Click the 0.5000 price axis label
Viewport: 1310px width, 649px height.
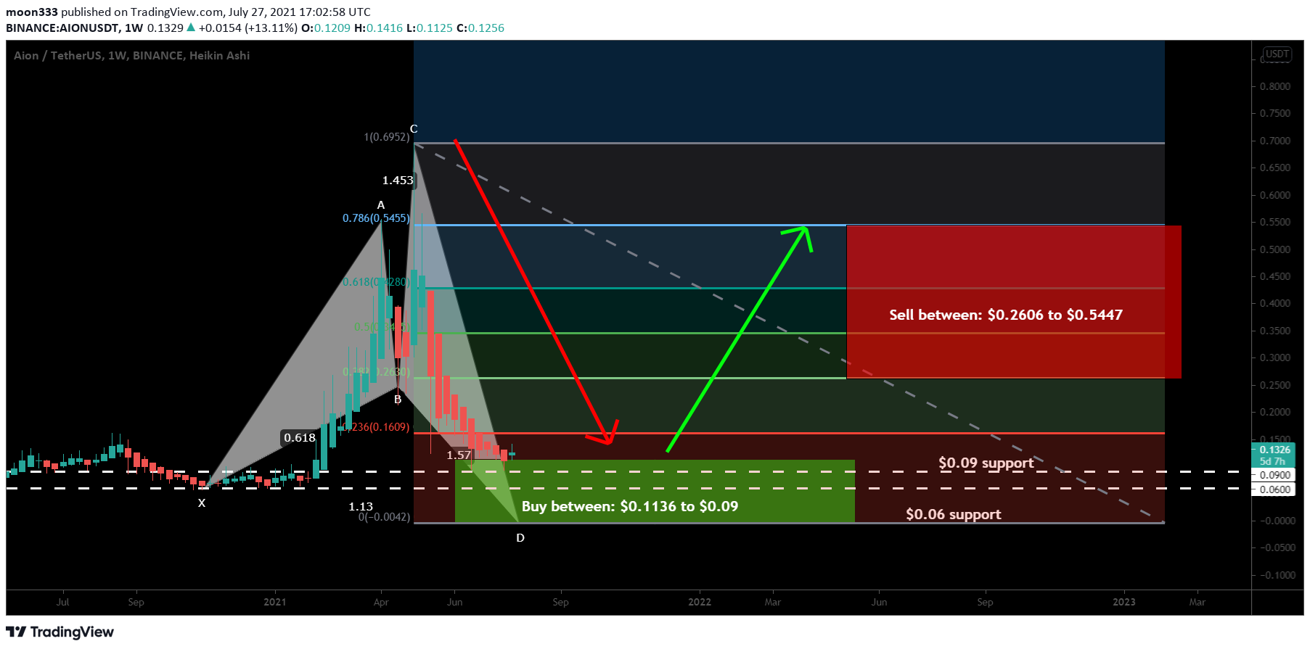1276,249
